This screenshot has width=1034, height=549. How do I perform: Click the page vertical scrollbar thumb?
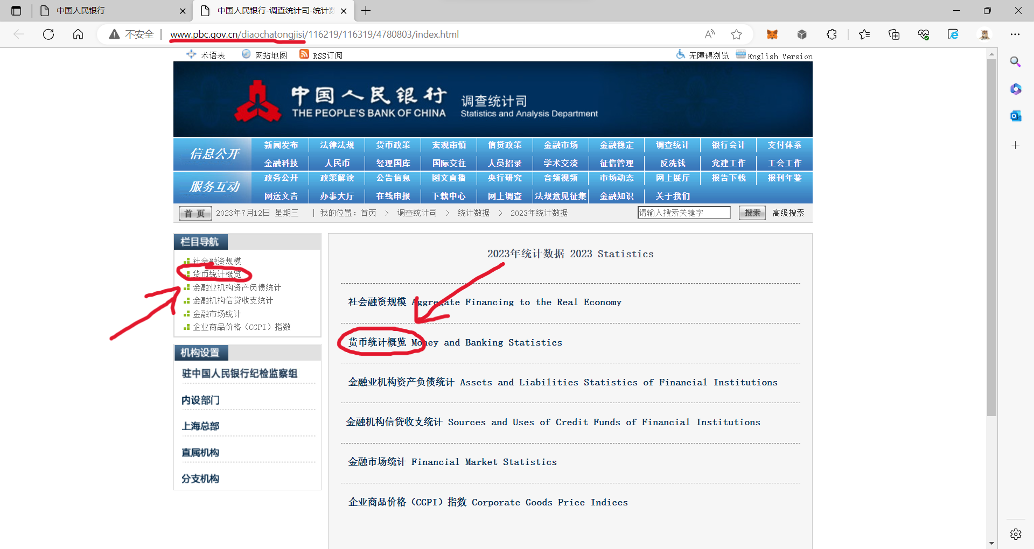pyautogui.click(x=991, y=237)
